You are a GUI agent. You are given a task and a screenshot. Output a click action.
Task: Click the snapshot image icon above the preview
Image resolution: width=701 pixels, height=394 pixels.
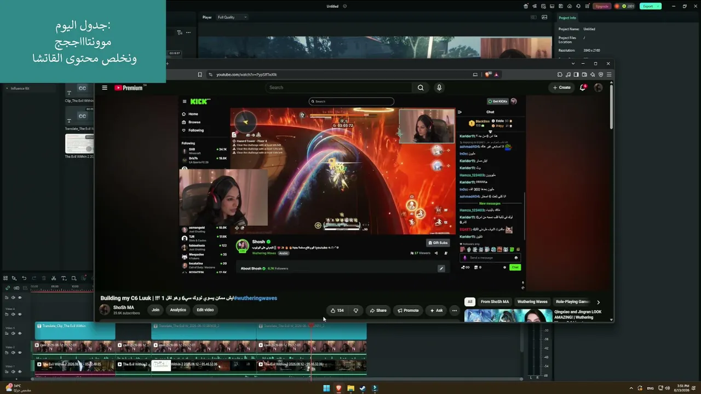pyautogui.click(x=544, y=17)
